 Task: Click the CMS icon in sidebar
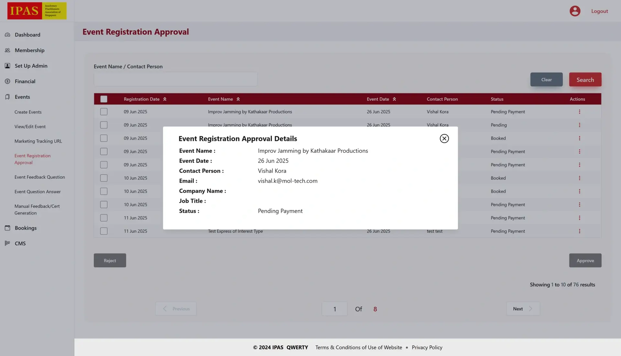tap(7, 243)
